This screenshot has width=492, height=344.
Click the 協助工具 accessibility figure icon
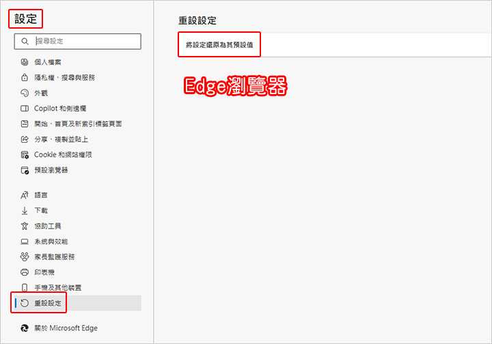25,226
